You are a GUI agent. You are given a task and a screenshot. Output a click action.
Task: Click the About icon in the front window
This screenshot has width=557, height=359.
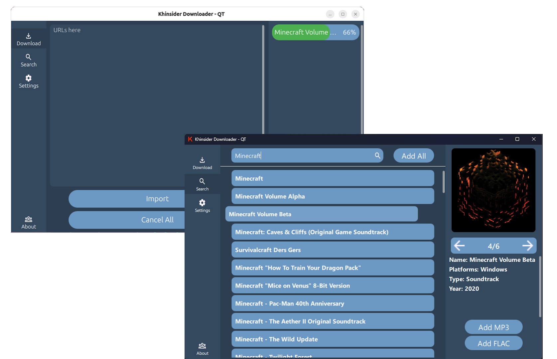202,348
